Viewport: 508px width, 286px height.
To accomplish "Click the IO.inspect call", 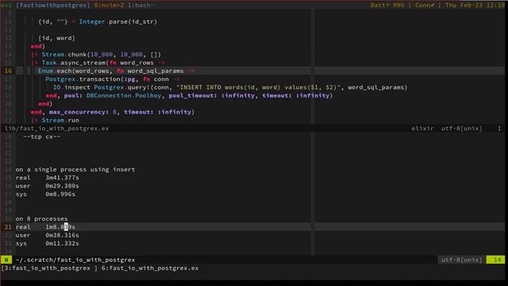I will tap(71, 87).
